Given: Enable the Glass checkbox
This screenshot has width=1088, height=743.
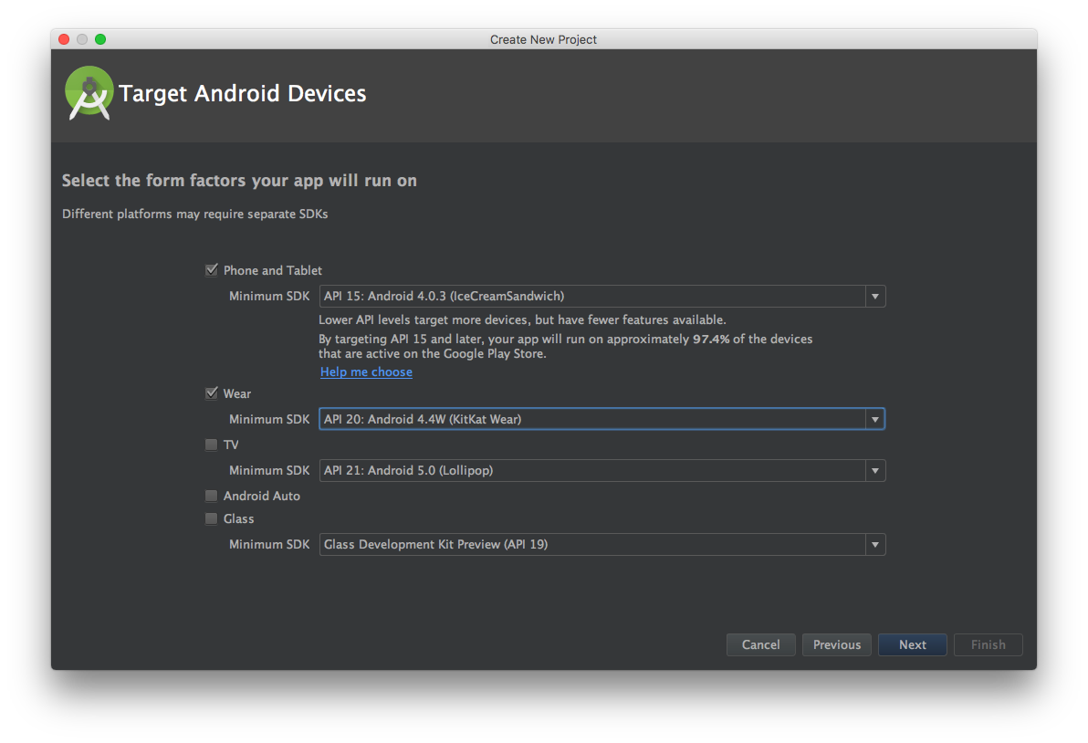Looking at the screenshot, I should tap(212, 519).
